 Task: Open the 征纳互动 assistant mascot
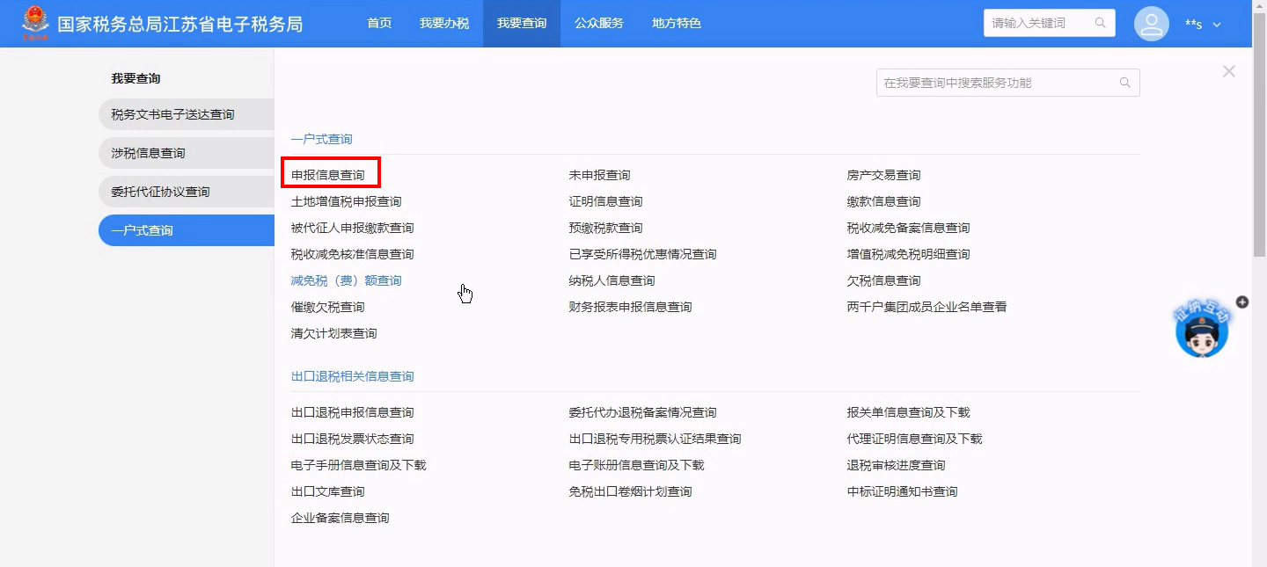[x=1201, y=332]
